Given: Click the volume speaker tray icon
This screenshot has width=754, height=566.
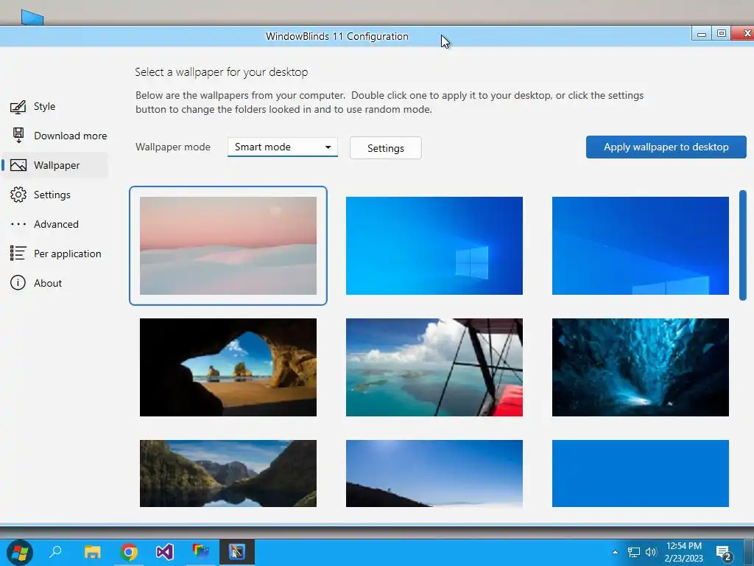Looking at the screenshot, I should tap(651, 552).
